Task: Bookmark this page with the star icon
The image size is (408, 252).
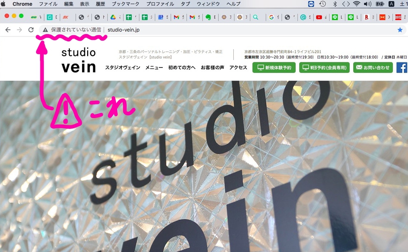Action: [400, 30]
